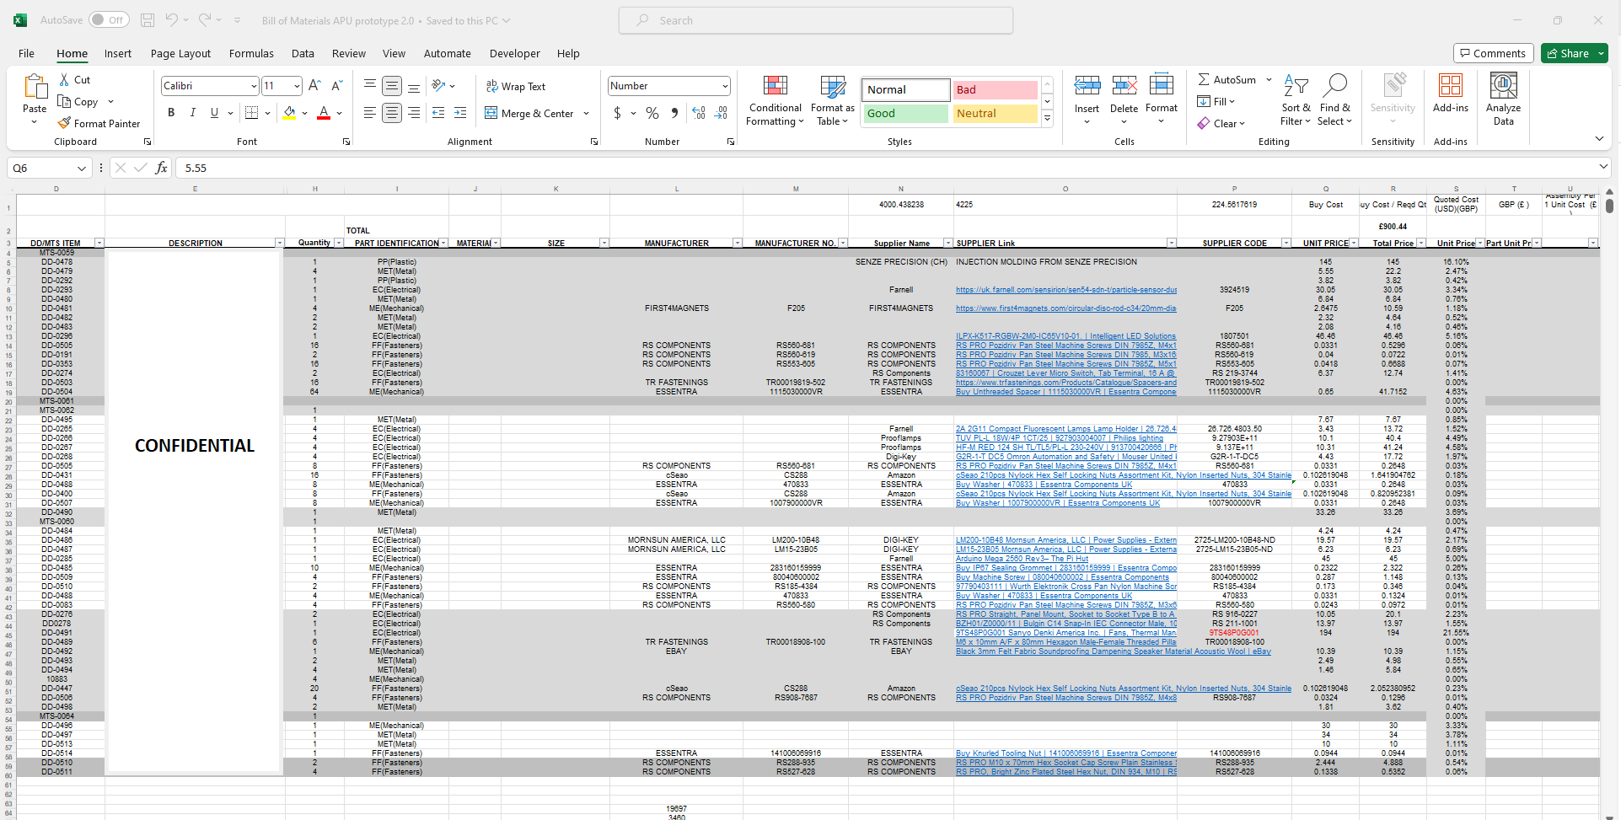Toggle Align Left
Image resolution: width=1621 pixels, height=820 pixels.
tap(370, 112)
